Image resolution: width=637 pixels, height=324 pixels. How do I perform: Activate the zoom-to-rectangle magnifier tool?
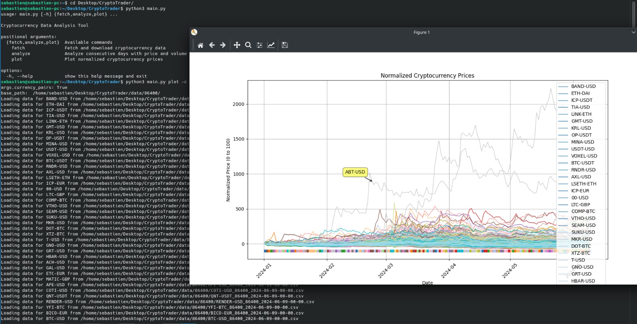click(248, 45)
